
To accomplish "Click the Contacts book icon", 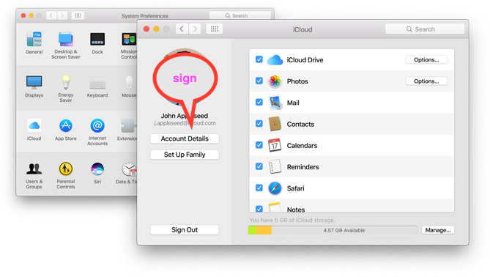I will [x=275, y=124].
